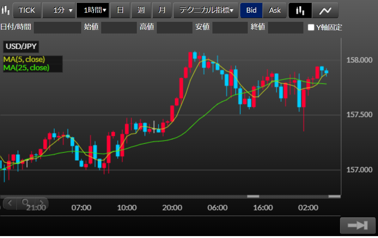Click the 16:00 time axis label

(x=263, y=208)
